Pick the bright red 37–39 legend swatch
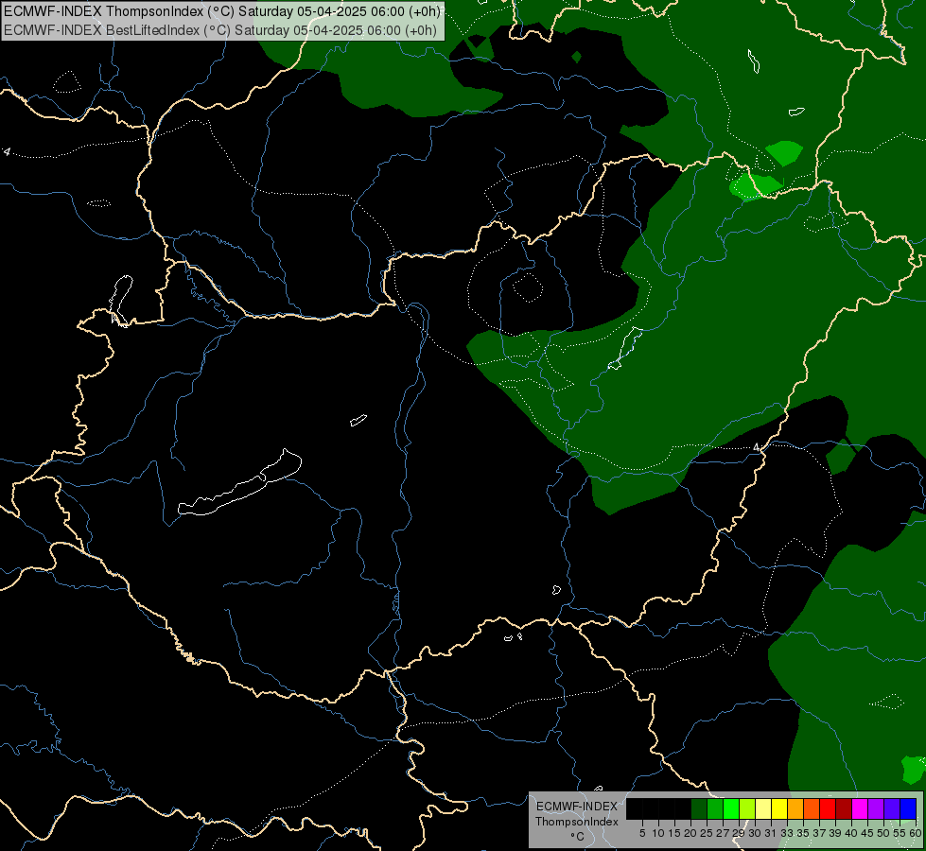 [x=828, y=808]
